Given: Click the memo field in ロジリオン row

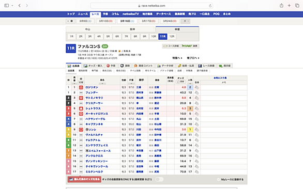Looking at the screenshot, I should coord(224,87).
